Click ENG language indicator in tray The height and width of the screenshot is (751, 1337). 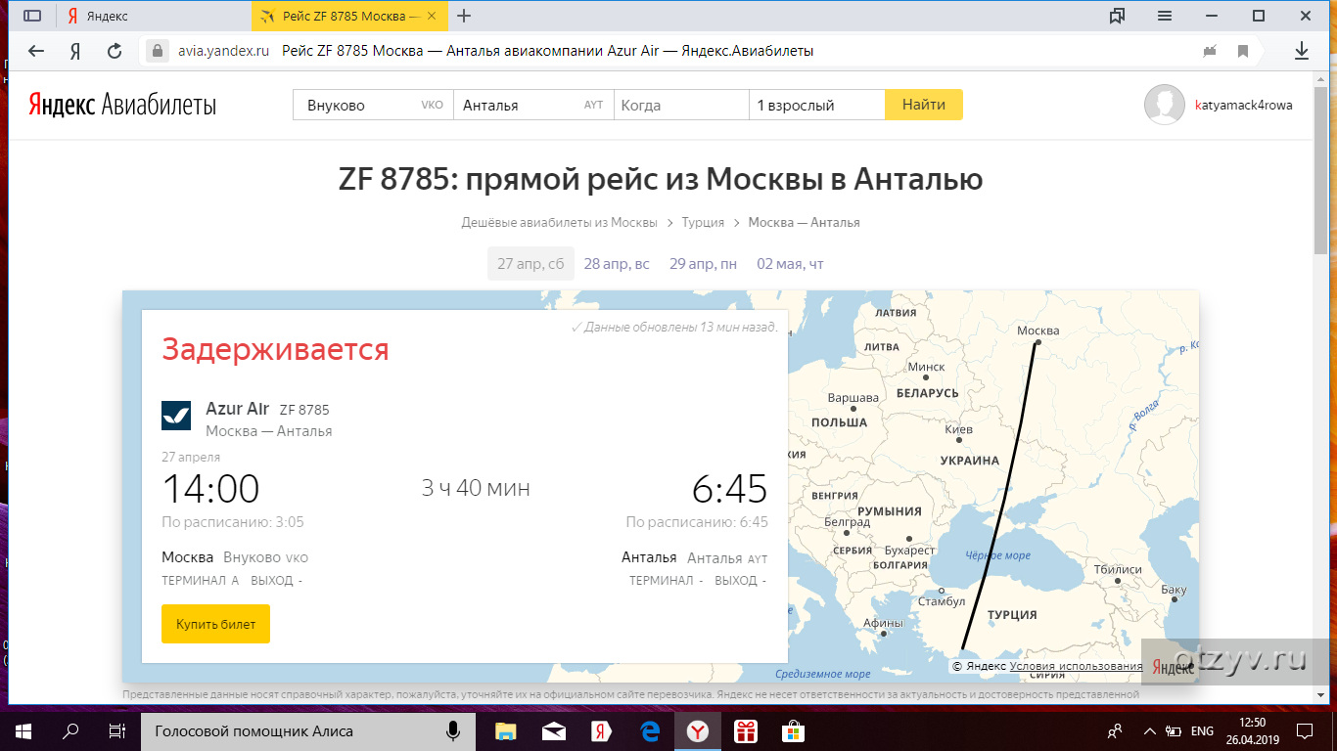[1202, 731]
